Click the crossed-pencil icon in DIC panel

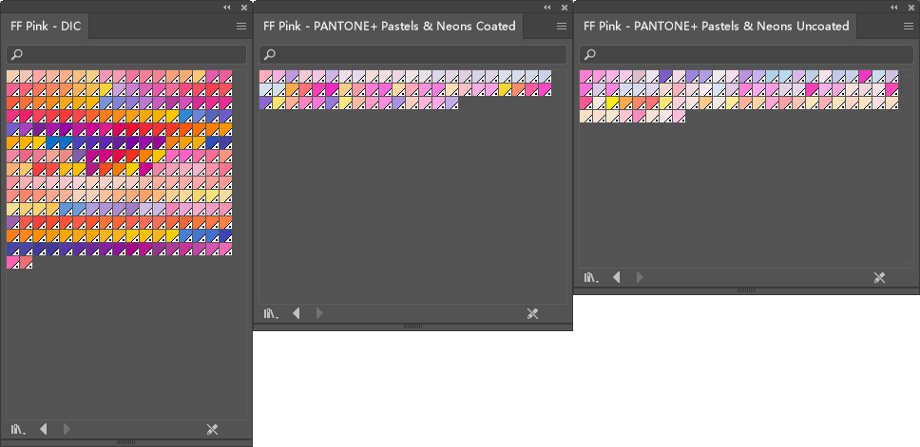(213, 430)
